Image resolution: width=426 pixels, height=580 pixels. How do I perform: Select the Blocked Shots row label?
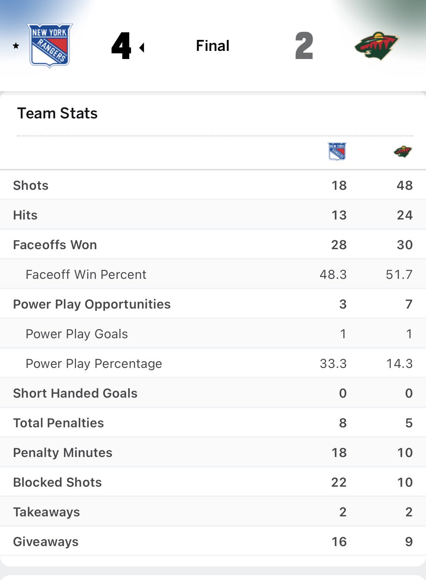pyautogui.click(x=58, y=482)
